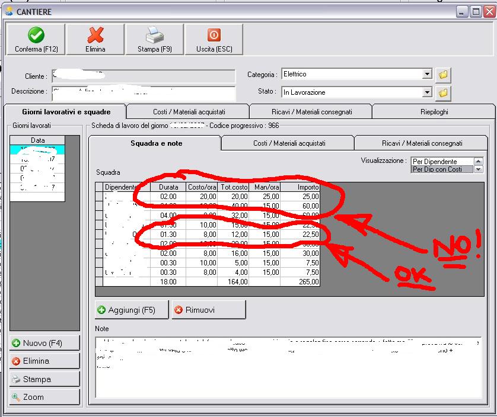Click the total Importo cell 265,00
The image size is (497, 417).
point(300,282)
